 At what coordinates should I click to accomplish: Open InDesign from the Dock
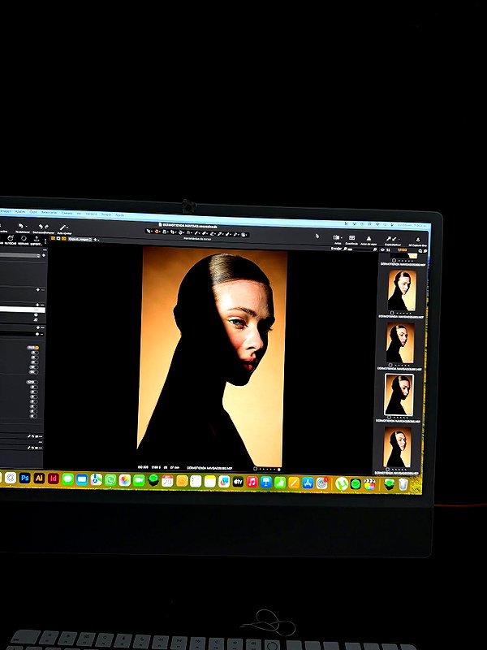pyautogui.click(x=53, y=479)
